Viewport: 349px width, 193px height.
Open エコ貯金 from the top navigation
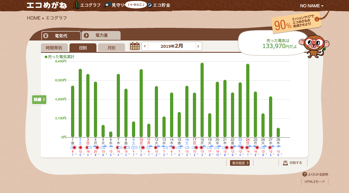pos(159,5)
